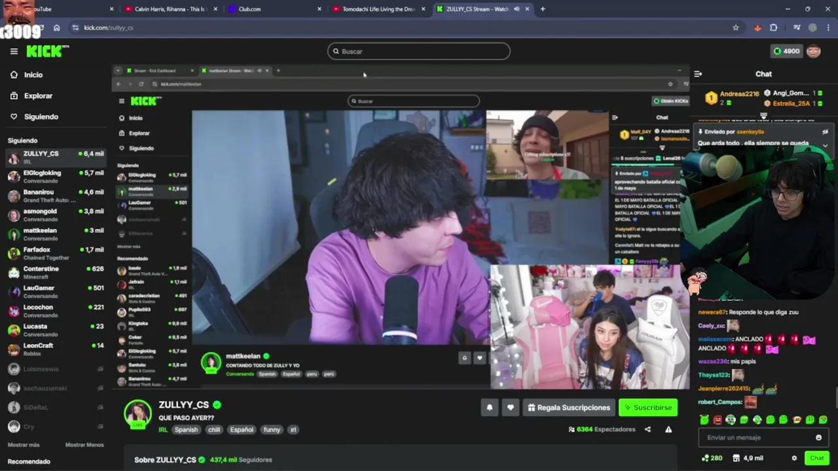Click the Español tag
Screen dimensions: 838x471
(x=242, y=430)
